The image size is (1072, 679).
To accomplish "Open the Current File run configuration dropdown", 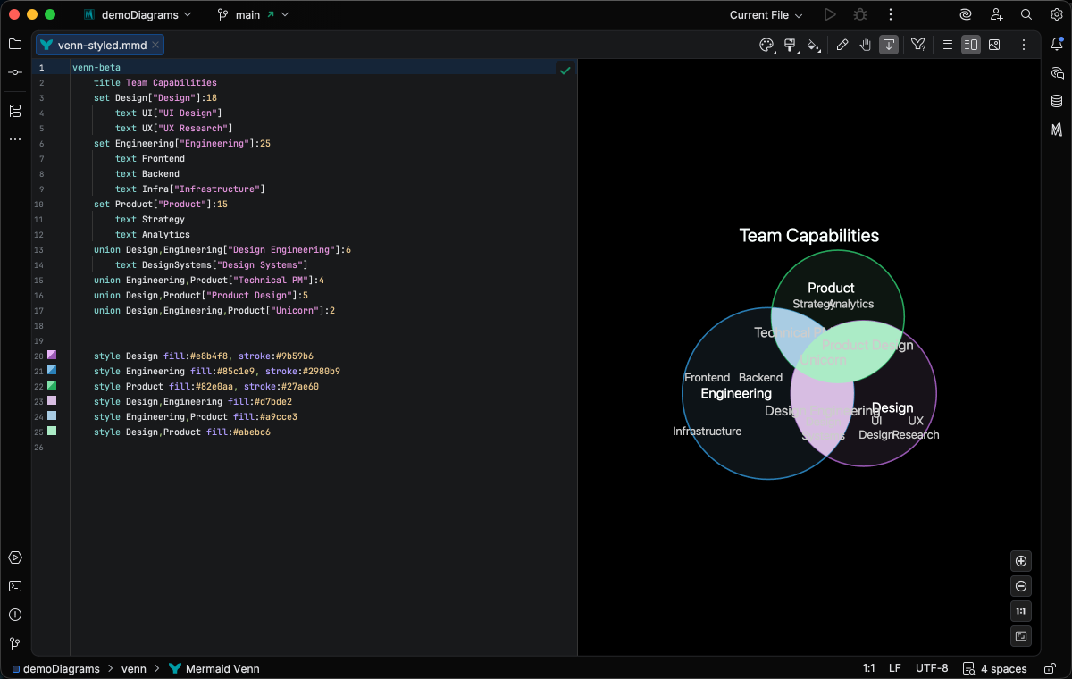I will 766,15.
